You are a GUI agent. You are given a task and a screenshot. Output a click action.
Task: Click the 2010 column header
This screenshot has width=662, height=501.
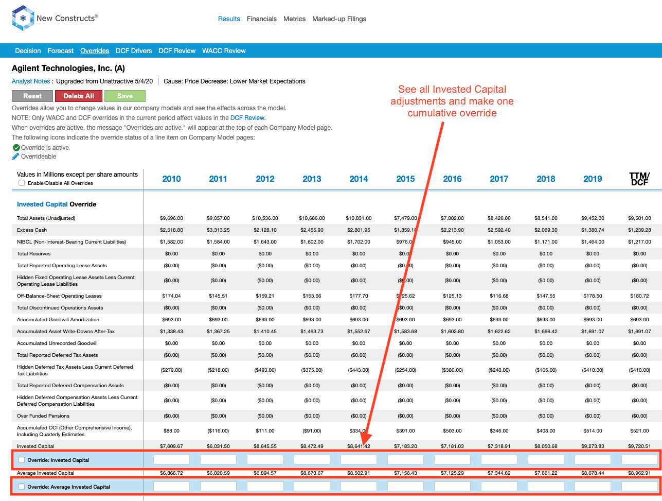[x=171, y=179]
